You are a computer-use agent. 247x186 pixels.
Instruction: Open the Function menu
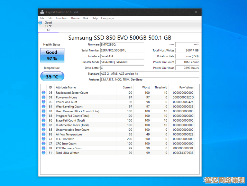(61, 18)
